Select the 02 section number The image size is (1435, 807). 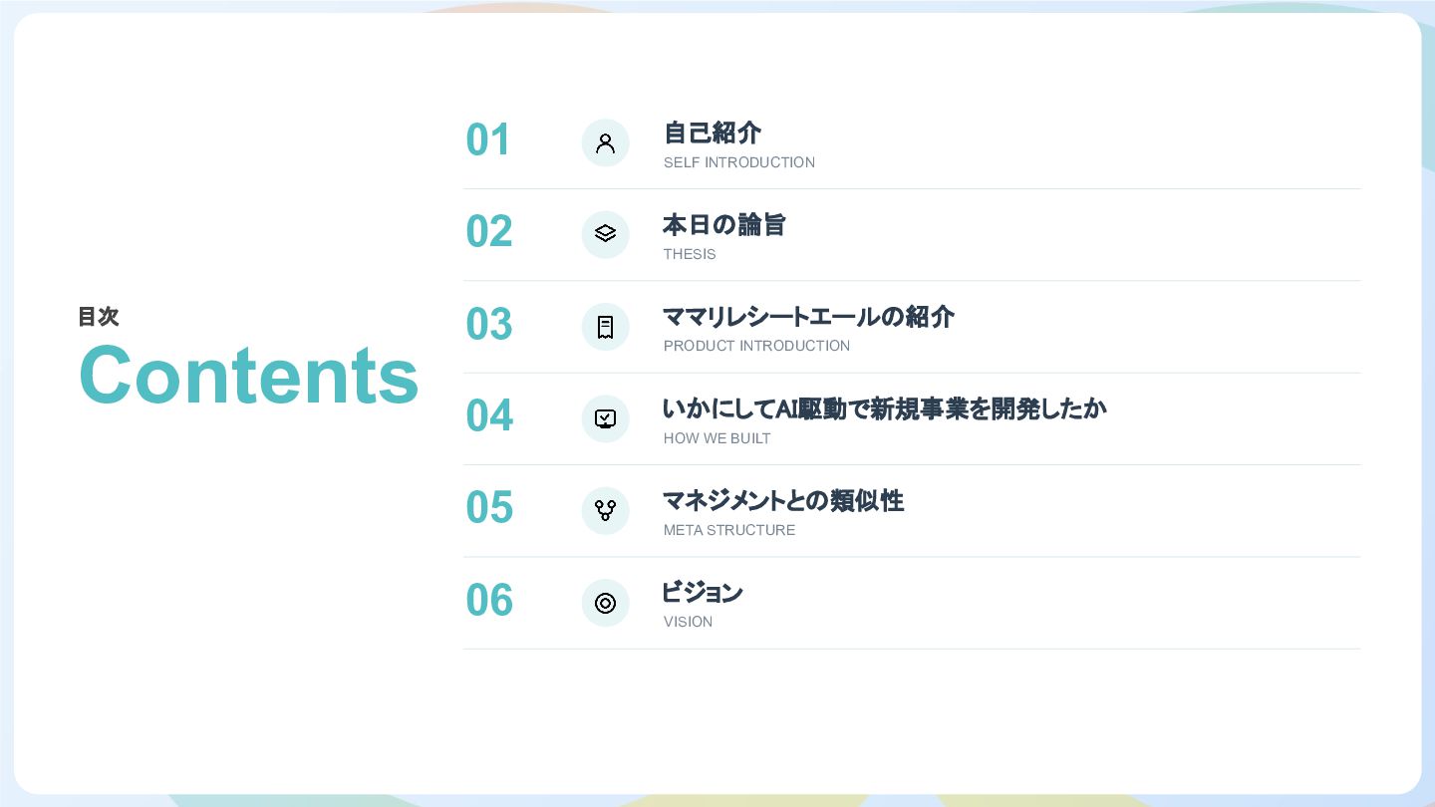[489, 232]
